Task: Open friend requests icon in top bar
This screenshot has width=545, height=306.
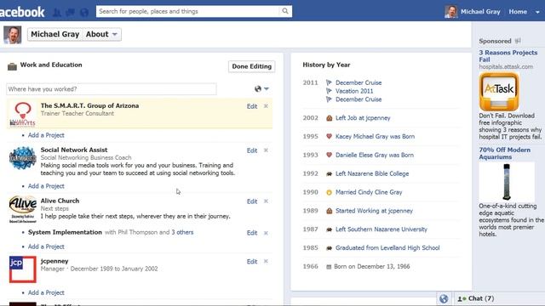Action: [x=57, y=13]
